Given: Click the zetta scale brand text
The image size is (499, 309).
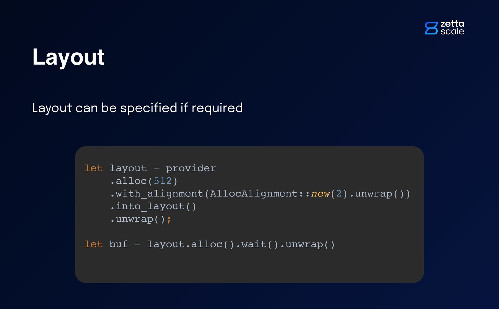Looking at the screenshot, I should tap(452, 28).
